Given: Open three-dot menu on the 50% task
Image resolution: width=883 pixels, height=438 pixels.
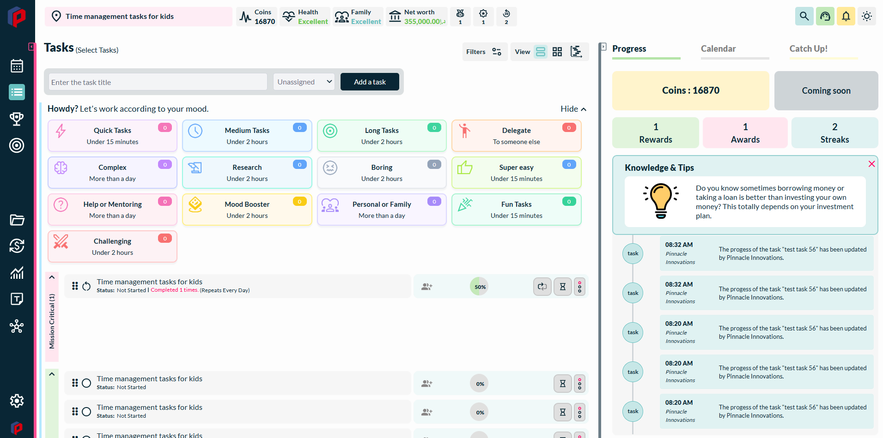Looking at the screenshot, I should click(x=580, y=287).
